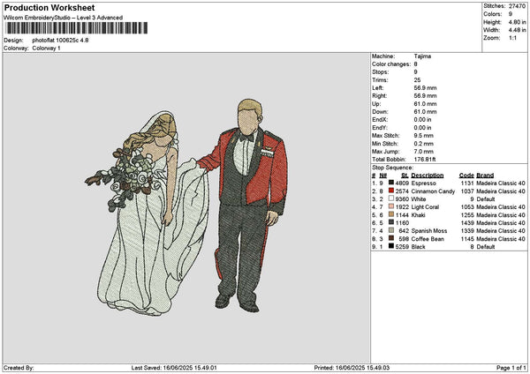
Task: Click the 'Description' column header
Action: click(428, 176)
